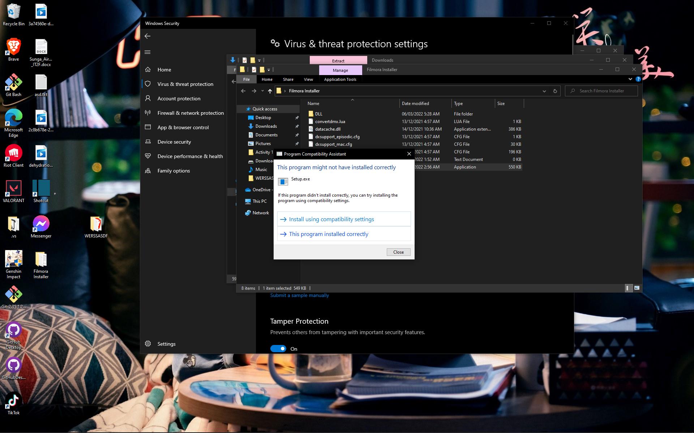694x433 pixels.
Task: Close the Program Compatibility Assistant dialog
Action: click(398, 252)
